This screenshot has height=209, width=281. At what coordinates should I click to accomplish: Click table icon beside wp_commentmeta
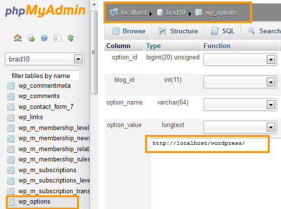click(x=11, y=86)
